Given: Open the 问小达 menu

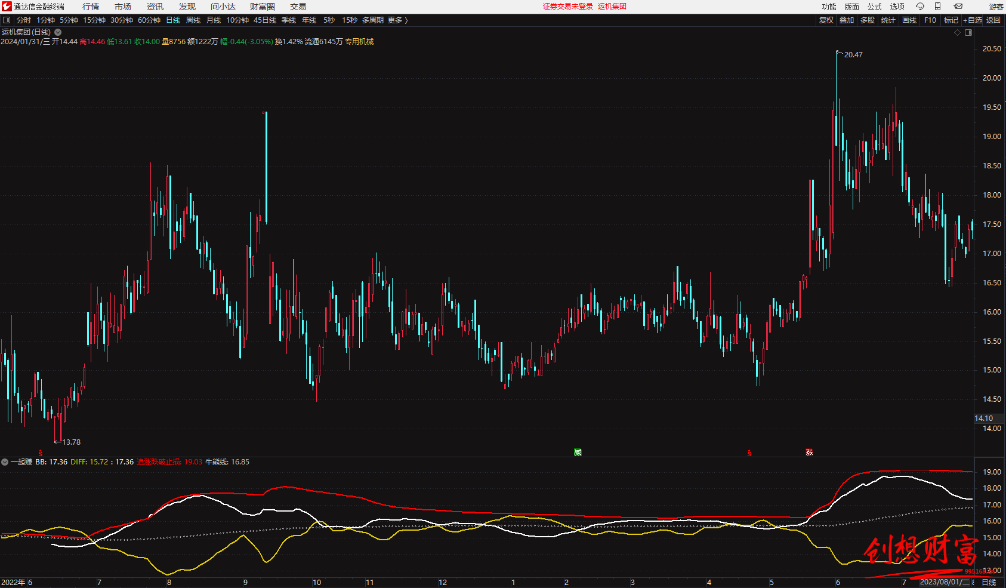Looking at the screenshot, I should click(223, 7).
